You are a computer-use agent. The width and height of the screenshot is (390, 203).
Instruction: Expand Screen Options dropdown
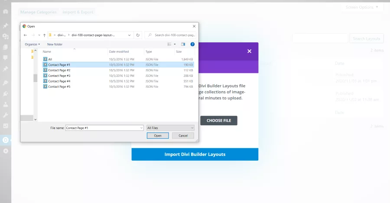(x=362, y=7)
